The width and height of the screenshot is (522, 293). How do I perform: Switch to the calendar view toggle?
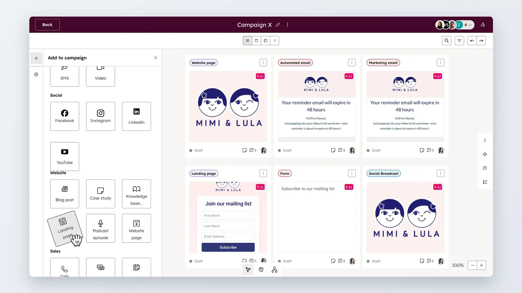pos(256,41)
